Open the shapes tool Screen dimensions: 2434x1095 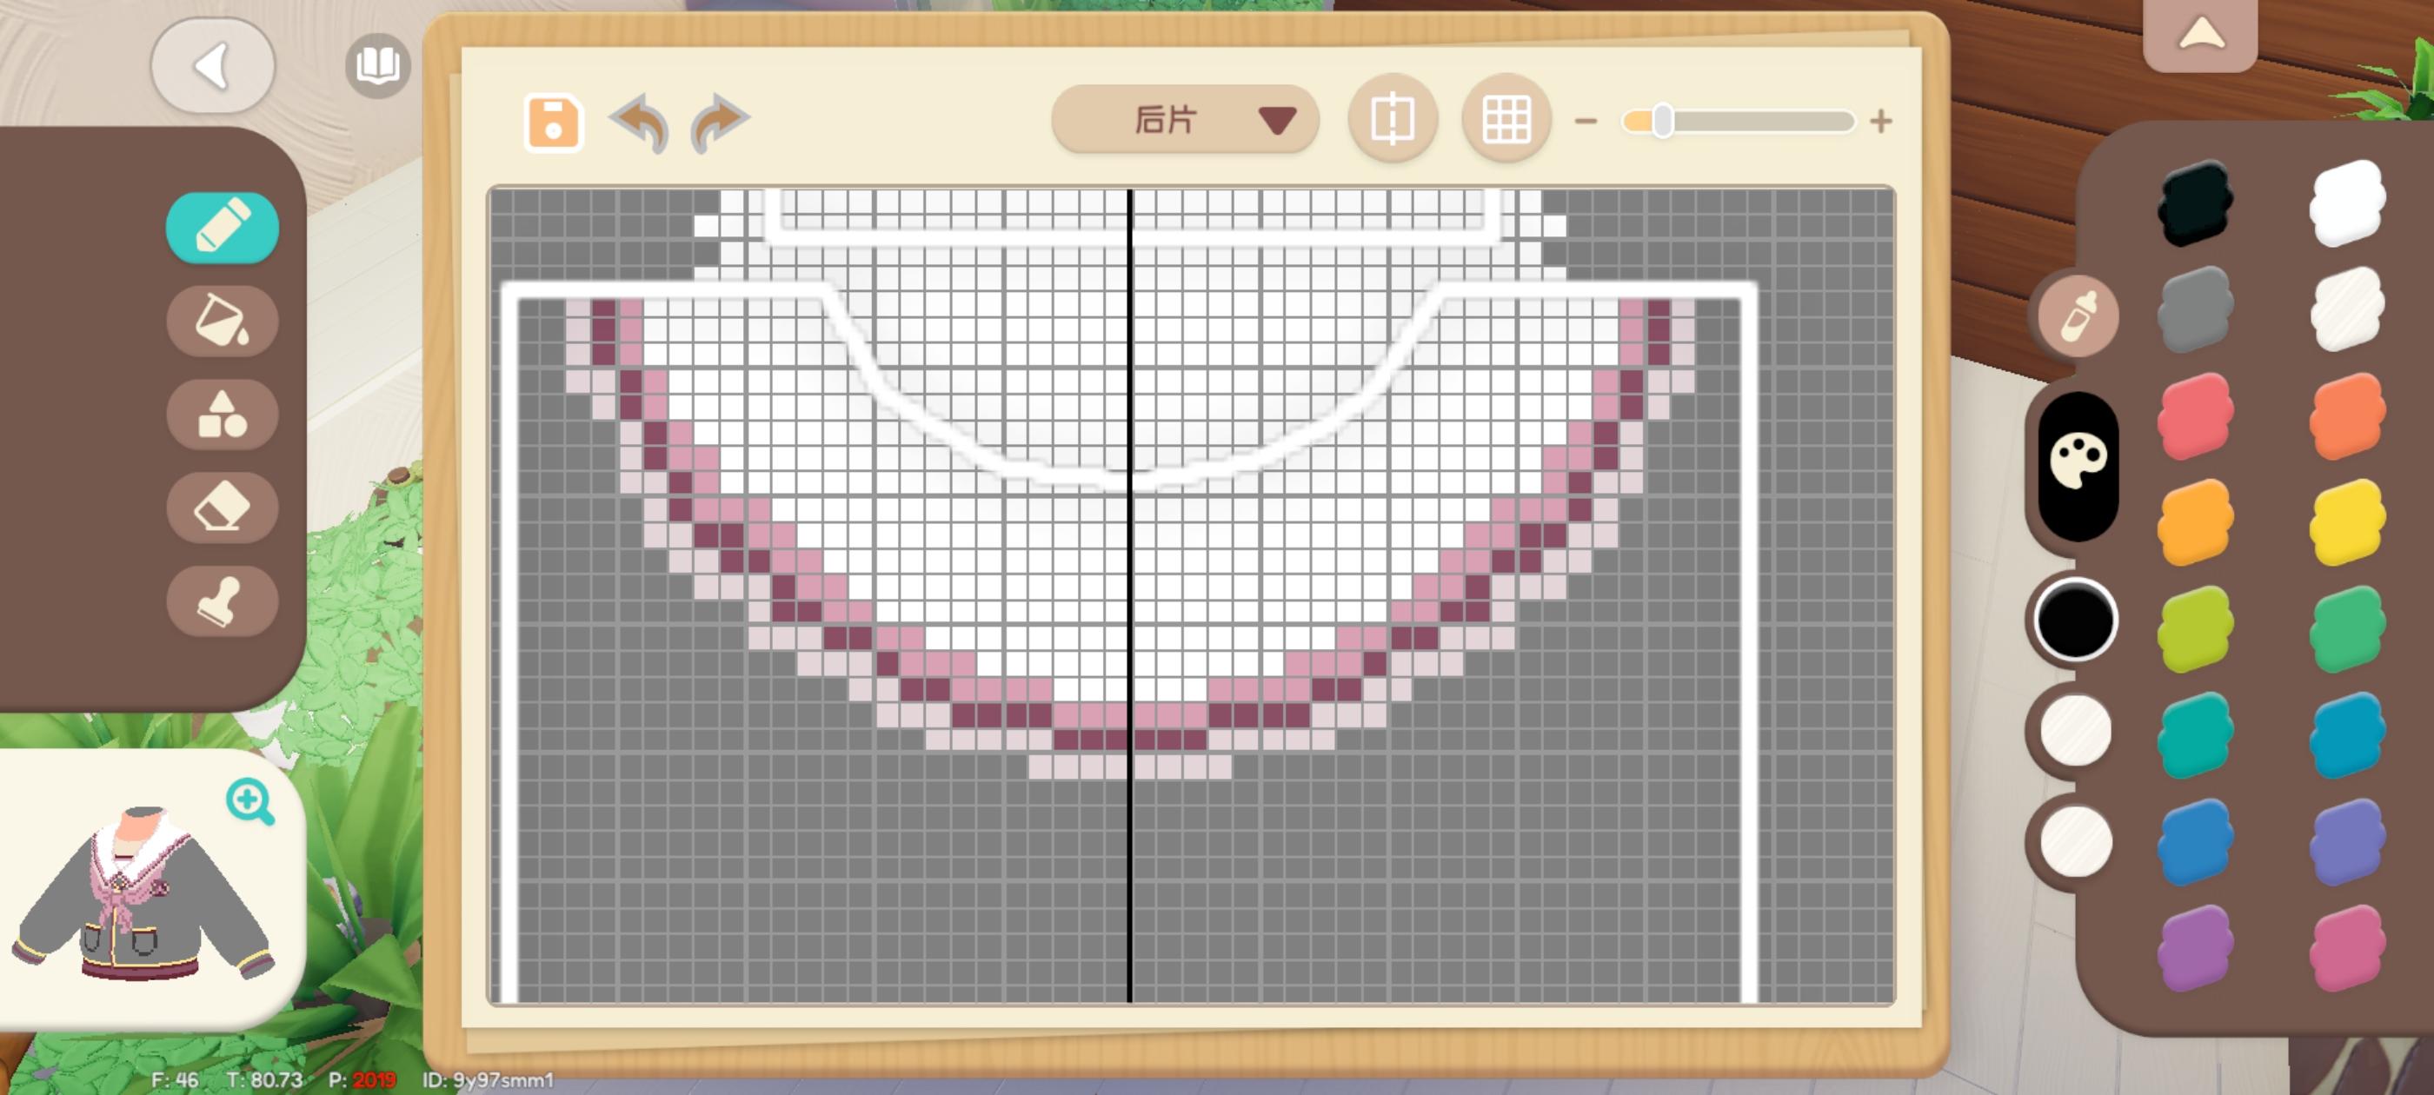coord(222,415)
